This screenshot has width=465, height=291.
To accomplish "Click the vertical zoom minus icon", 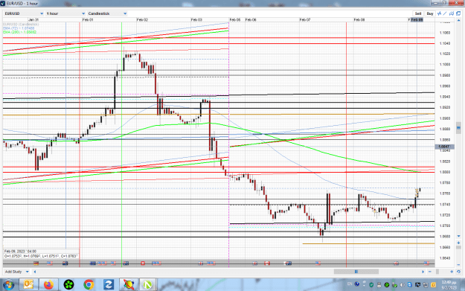I will pos(458,265).
